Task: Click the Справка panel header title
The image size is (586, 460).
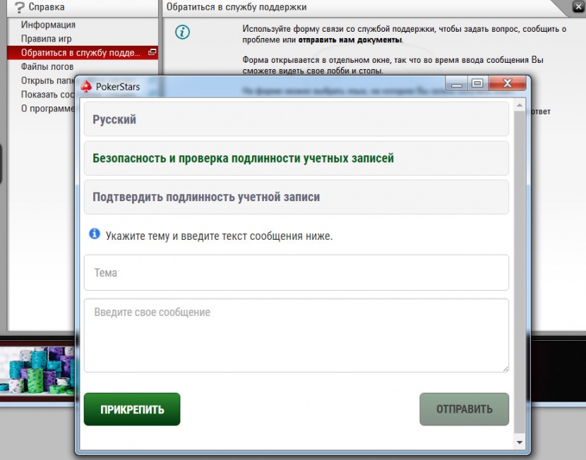Action: click(x=47, y=7)
